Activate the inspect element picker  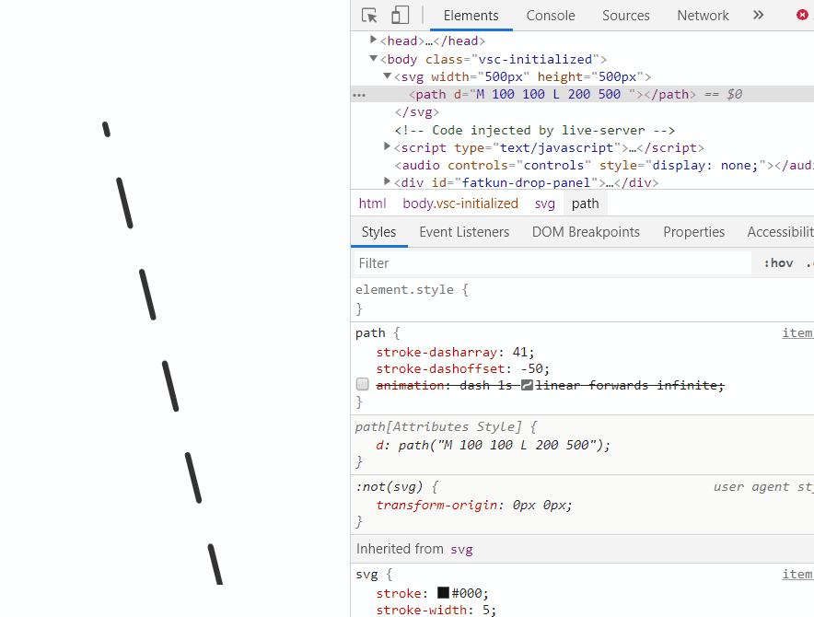click(369, 15)
